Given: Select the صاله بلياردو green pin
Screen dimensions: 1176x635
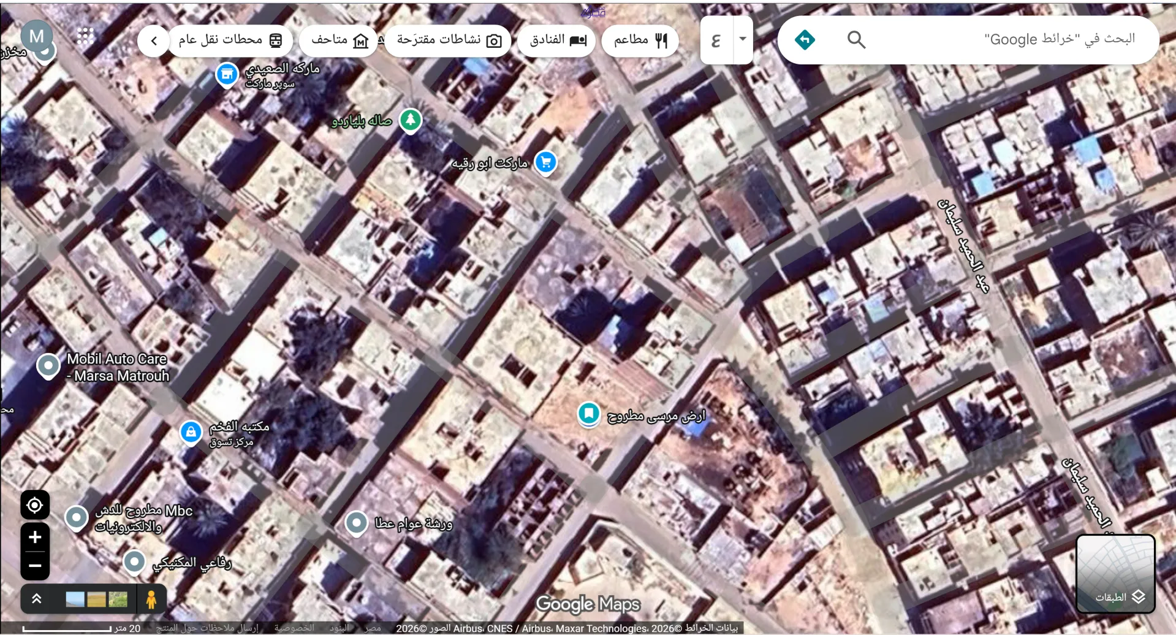Looking at the screenshot, I should tap(411, 121).
